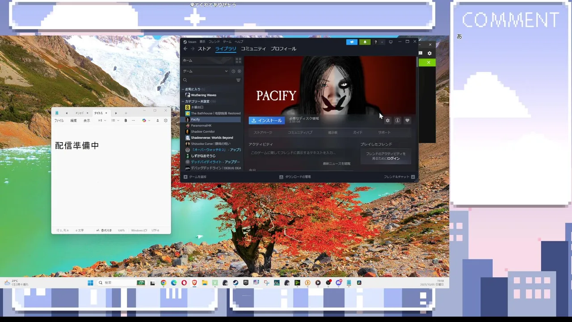Screen dimensions: 572x322
Task: Click the ゲームを追加 plus icon
Action: point(185,177)
